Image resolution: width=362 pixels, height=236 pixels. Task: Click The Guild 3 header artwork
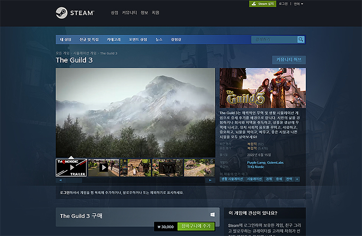click(263, 88)
